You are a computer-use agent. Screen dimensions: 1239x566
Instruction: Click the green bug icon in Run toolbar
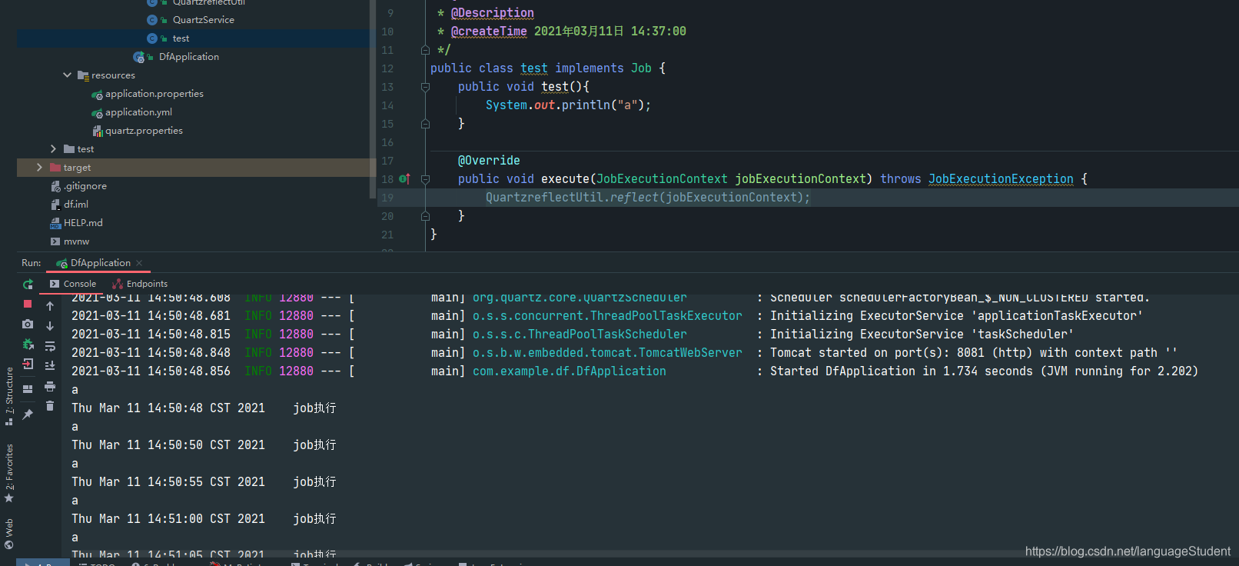pos(28,345)
